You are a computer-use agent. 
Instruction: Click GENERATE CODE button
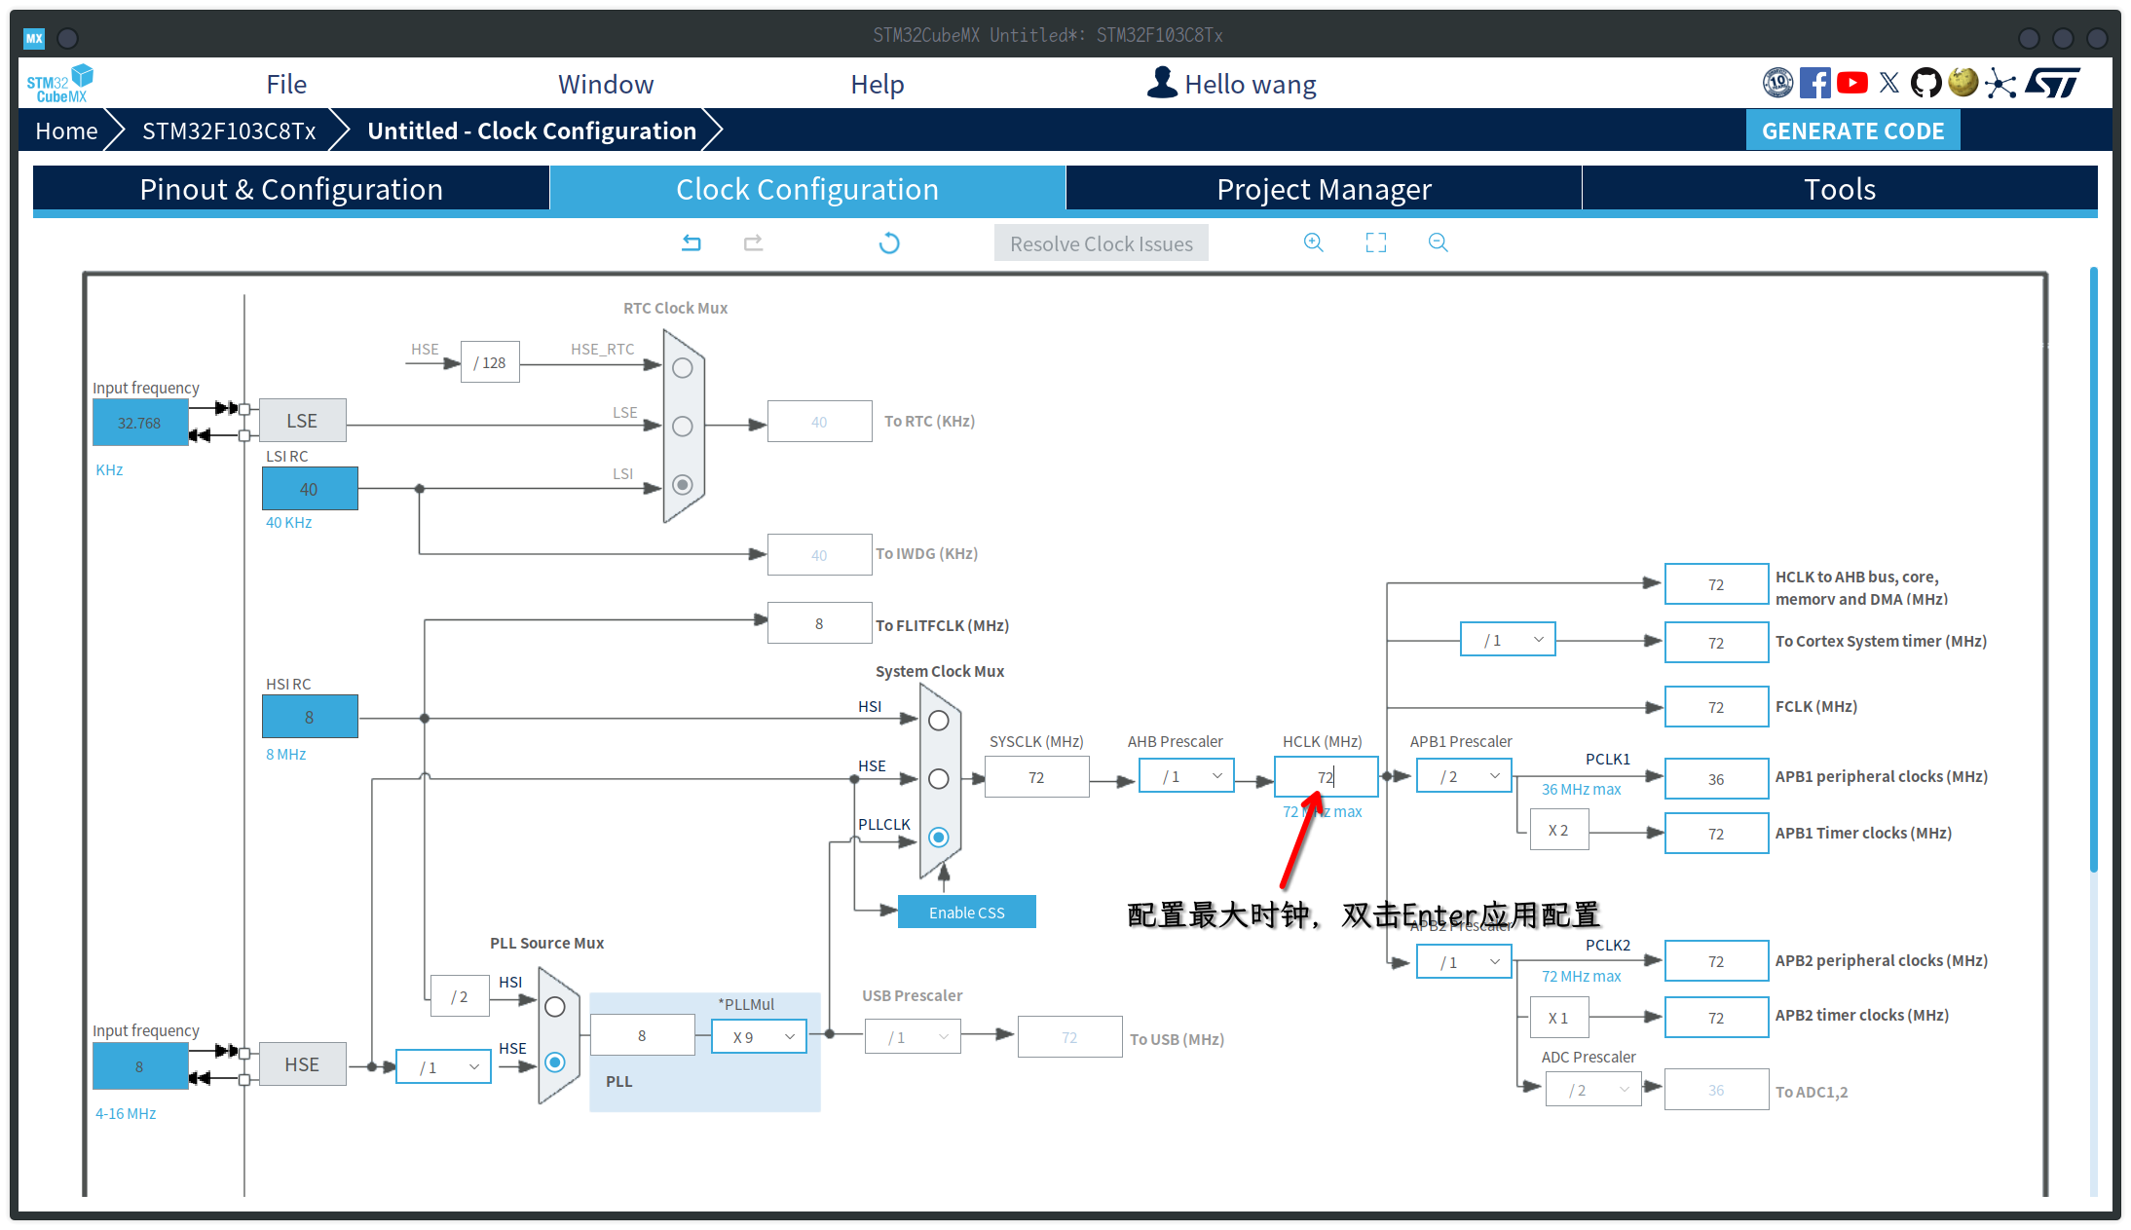pyautogui.click(x=1852, y=130)
